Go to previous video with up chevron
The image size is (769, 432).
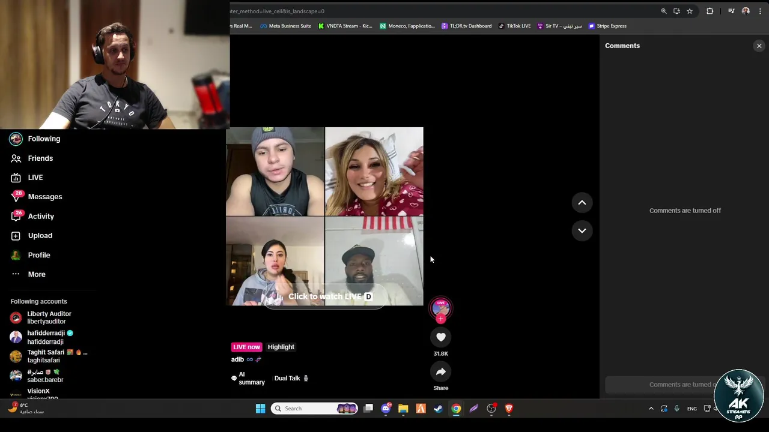click(582, 203)
